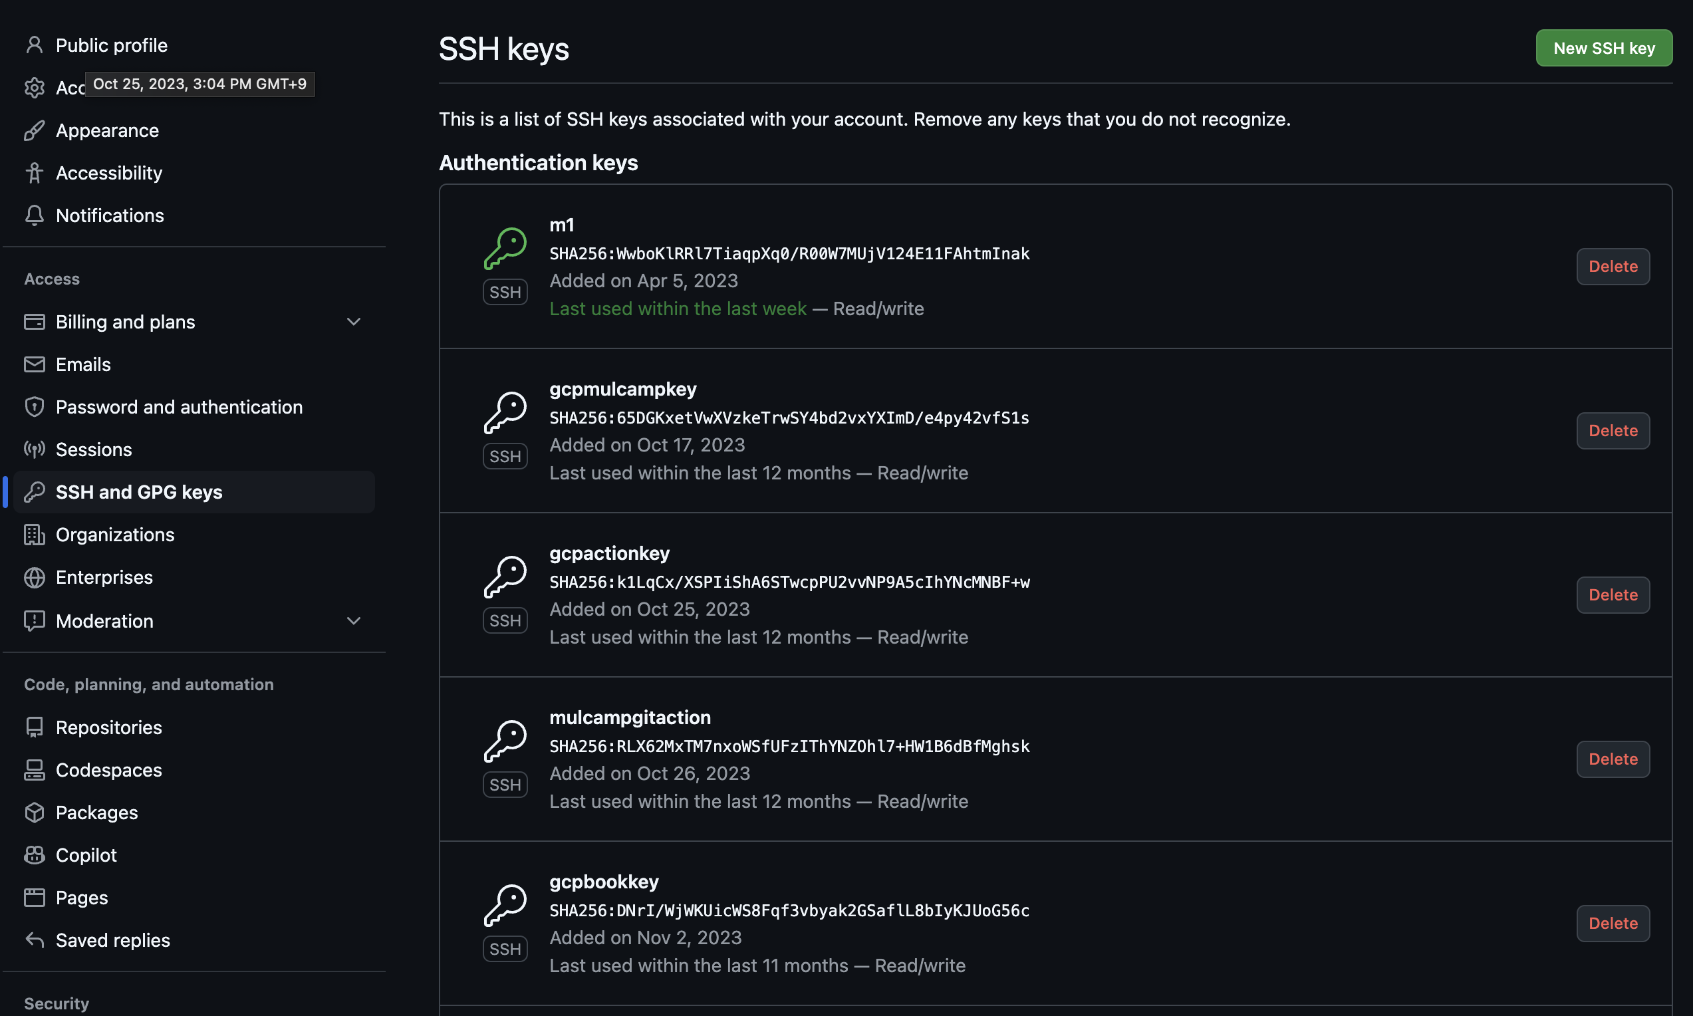Expand the Billing and plans chevron
The height and width of the screenshot is (1016, 1693).
pos(353,322)
